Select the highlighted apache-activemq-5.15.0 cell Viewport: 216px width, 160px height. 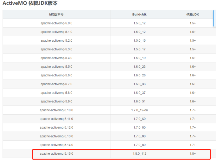click(56, 154)
